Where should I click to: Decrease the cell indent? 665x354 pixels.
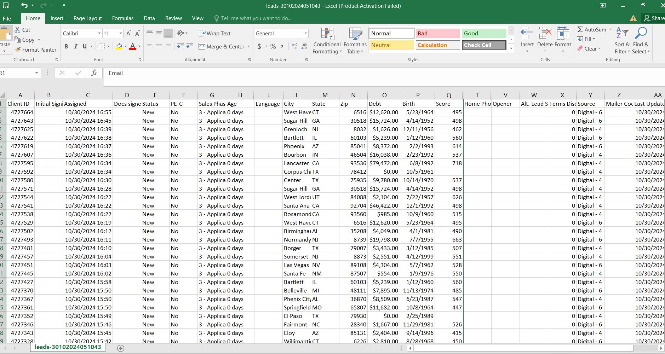click(x=180, y=46)
